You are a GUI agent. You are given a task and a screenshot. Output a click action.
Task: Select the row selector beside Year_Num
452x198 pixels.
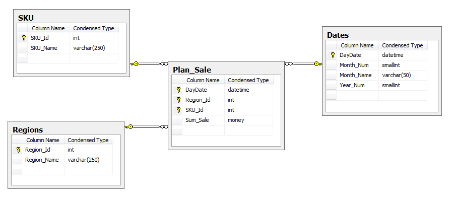point(331,85)
